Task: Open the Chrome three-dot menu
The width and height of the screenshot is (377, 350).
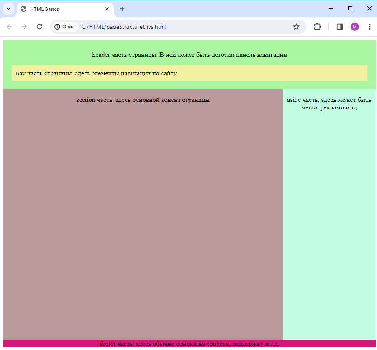Action: (x=370, y=27)
